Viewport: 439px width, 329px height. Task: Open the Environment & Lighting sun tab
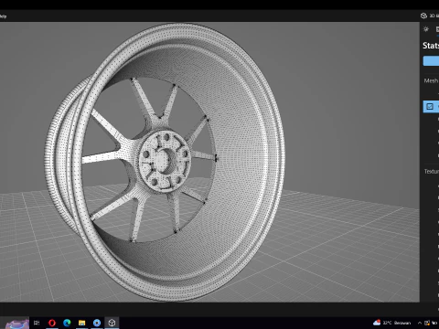(426, 29)
